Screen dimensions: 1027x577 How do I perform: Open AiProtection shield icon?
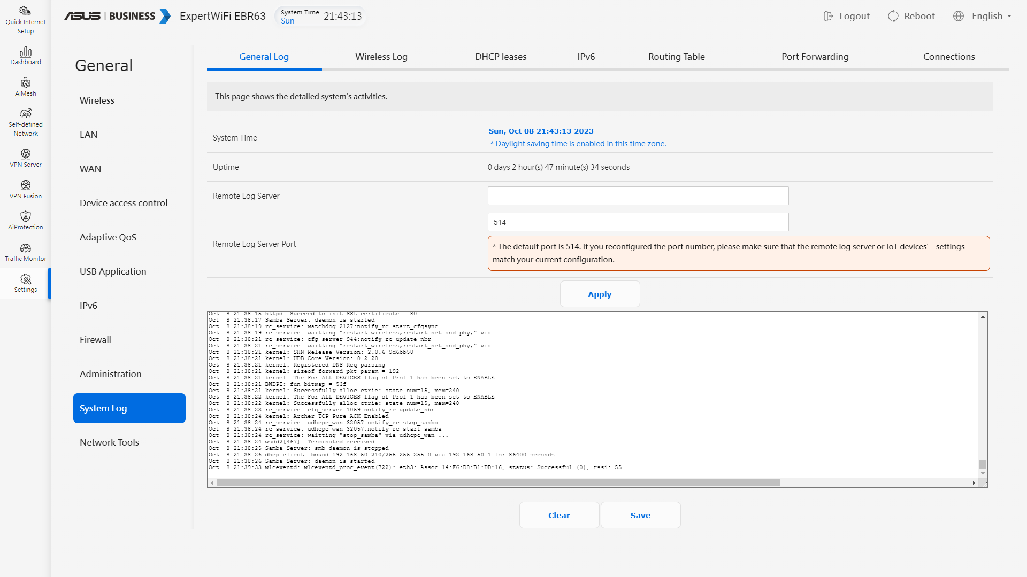point(25,216)
